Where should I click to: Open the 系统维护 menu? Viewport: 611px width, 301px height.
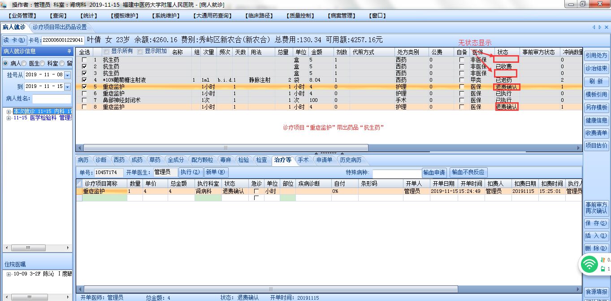click(x=167, y=16)
